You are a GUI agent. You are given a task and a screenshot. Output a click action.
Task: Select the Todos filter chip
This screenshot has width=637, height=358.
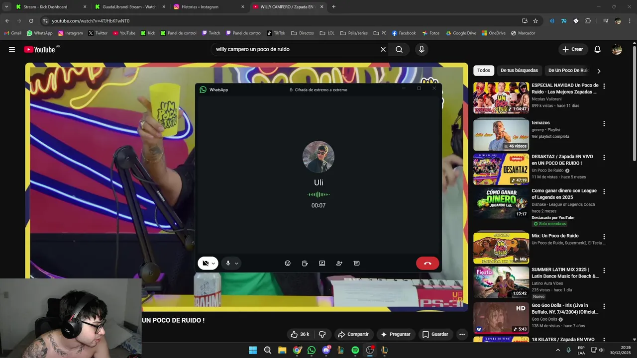484,71
